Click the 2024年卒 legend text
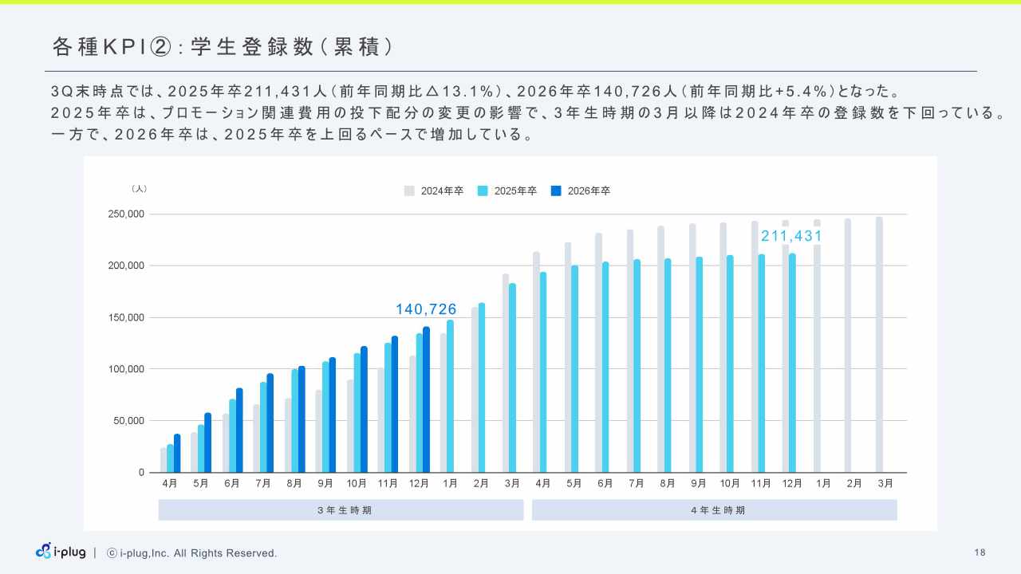Image resolution: width=1021 pixels, height=574 pixels. [x=442, y=191]
